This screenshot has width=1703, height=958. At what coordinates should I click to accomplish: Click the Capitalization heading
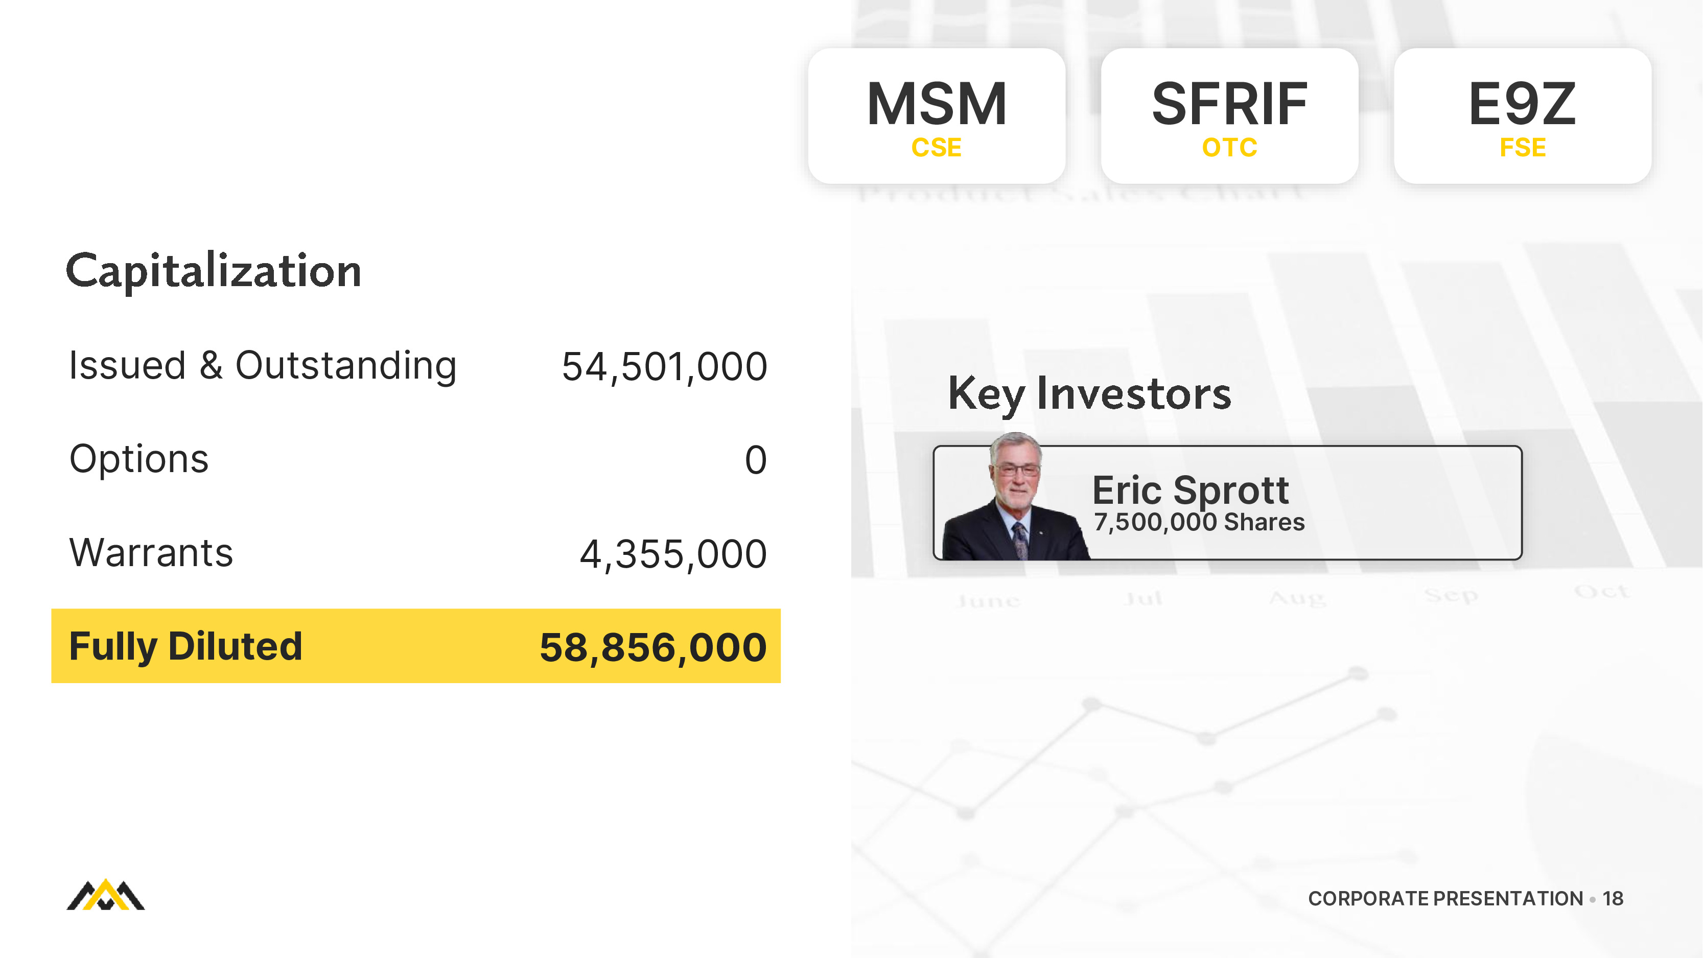[x=214, y=271]
